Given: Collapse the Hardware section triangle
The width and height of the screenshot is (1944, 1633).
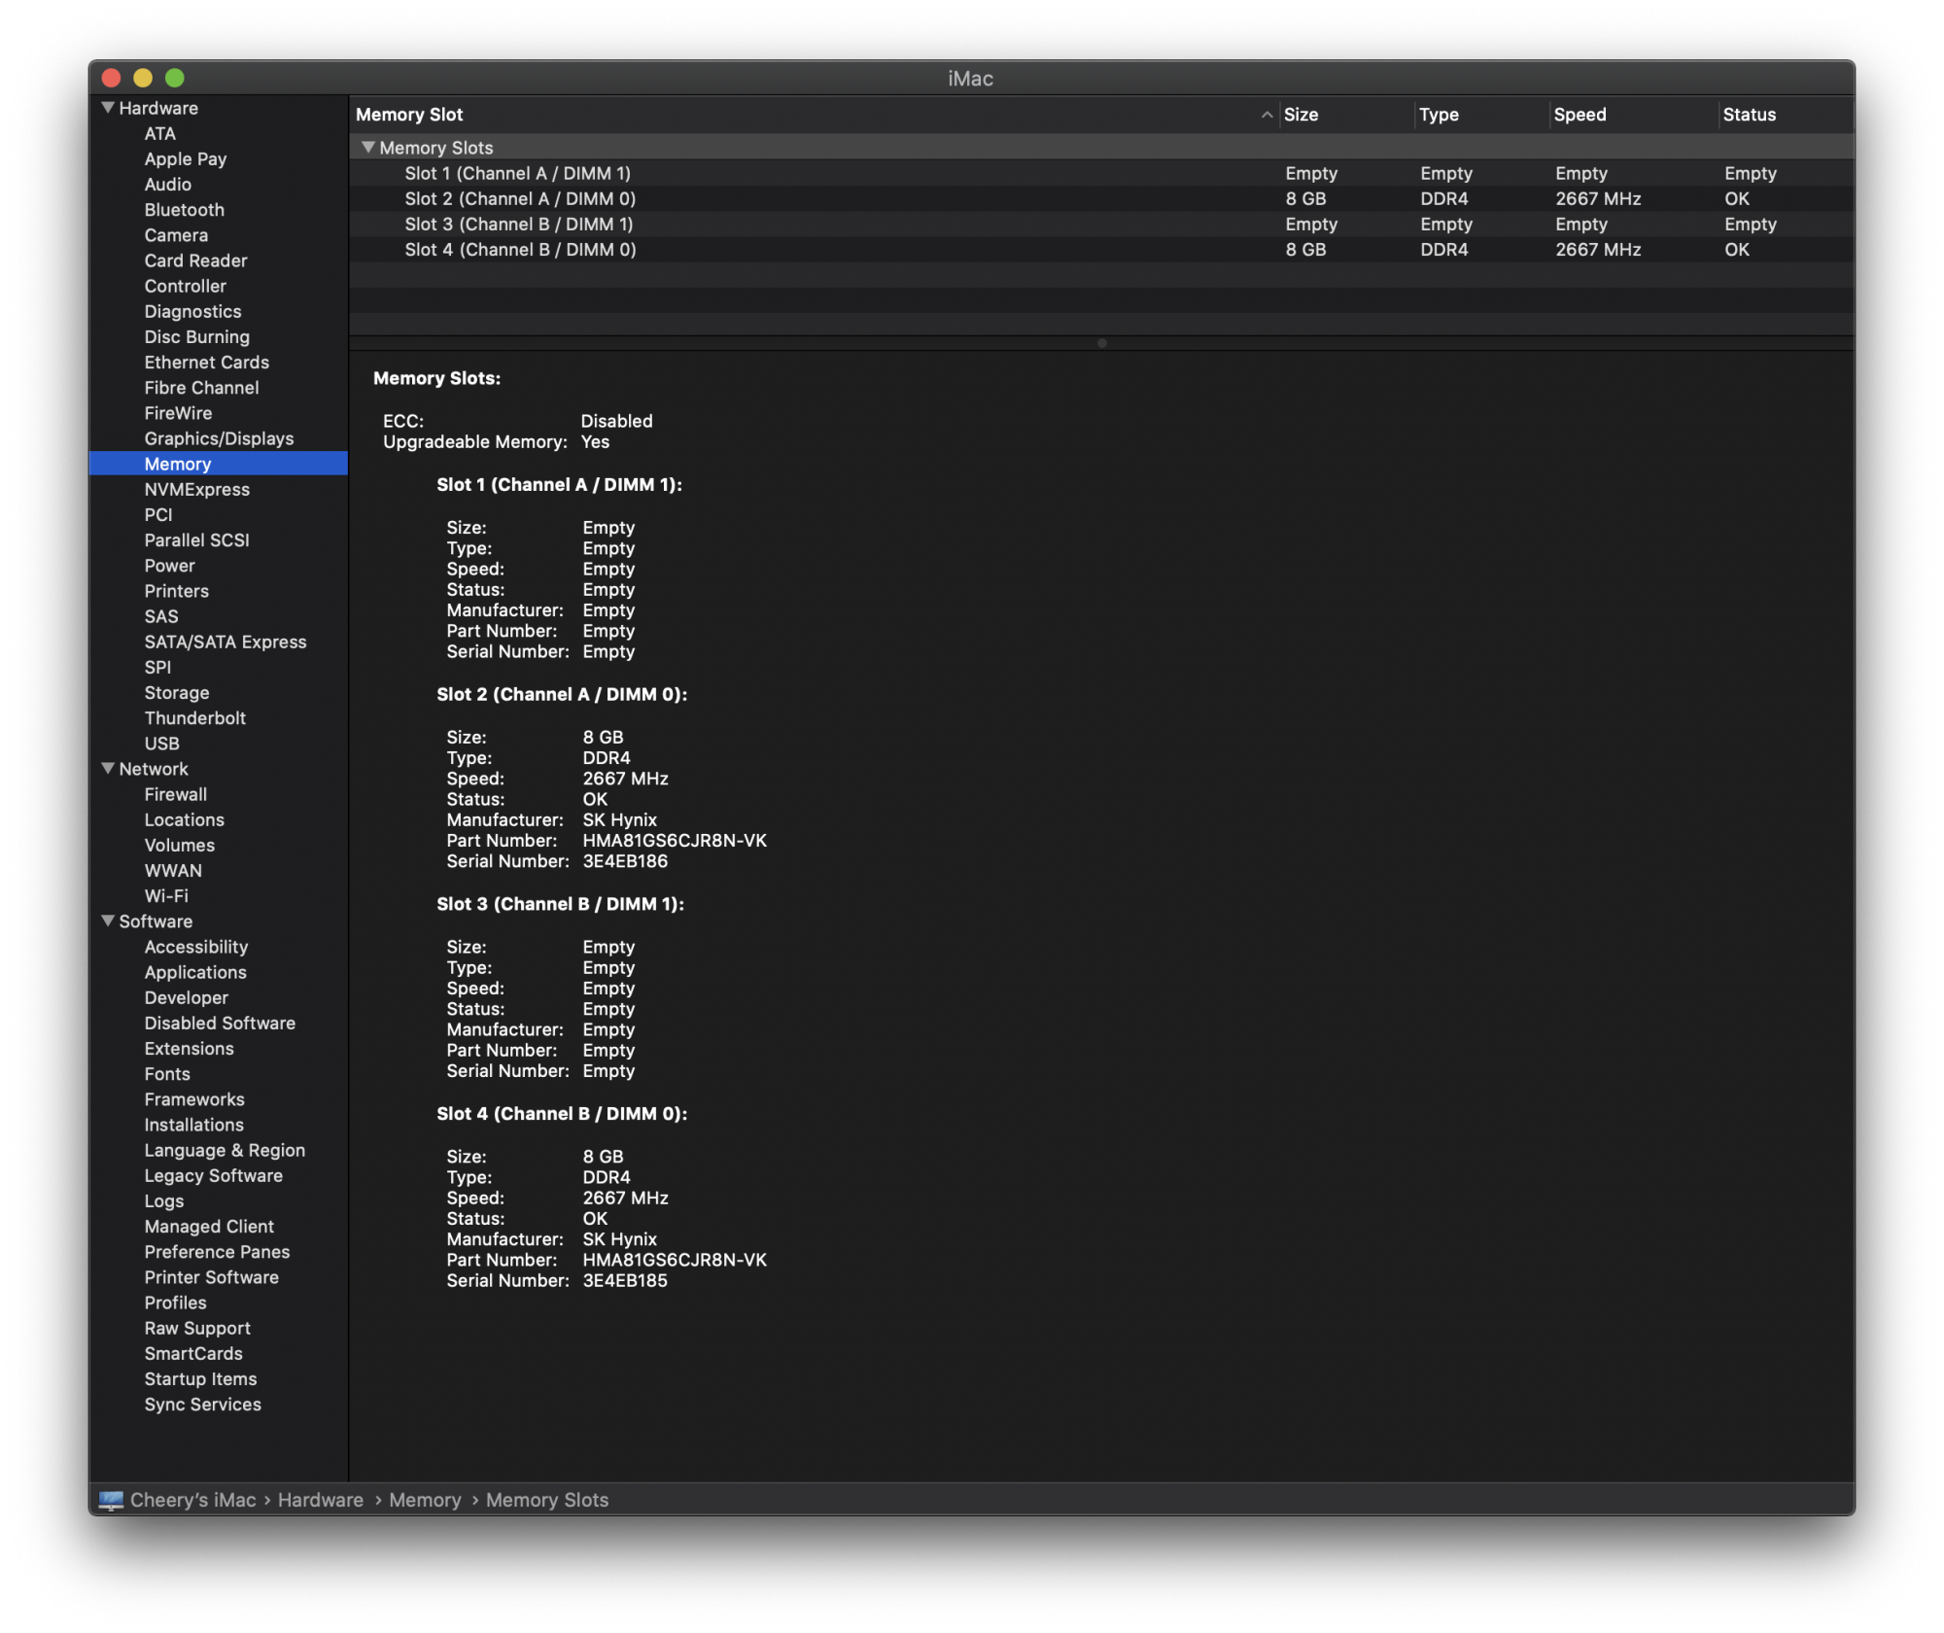Looking at the screenshot, I should [108, 108].
